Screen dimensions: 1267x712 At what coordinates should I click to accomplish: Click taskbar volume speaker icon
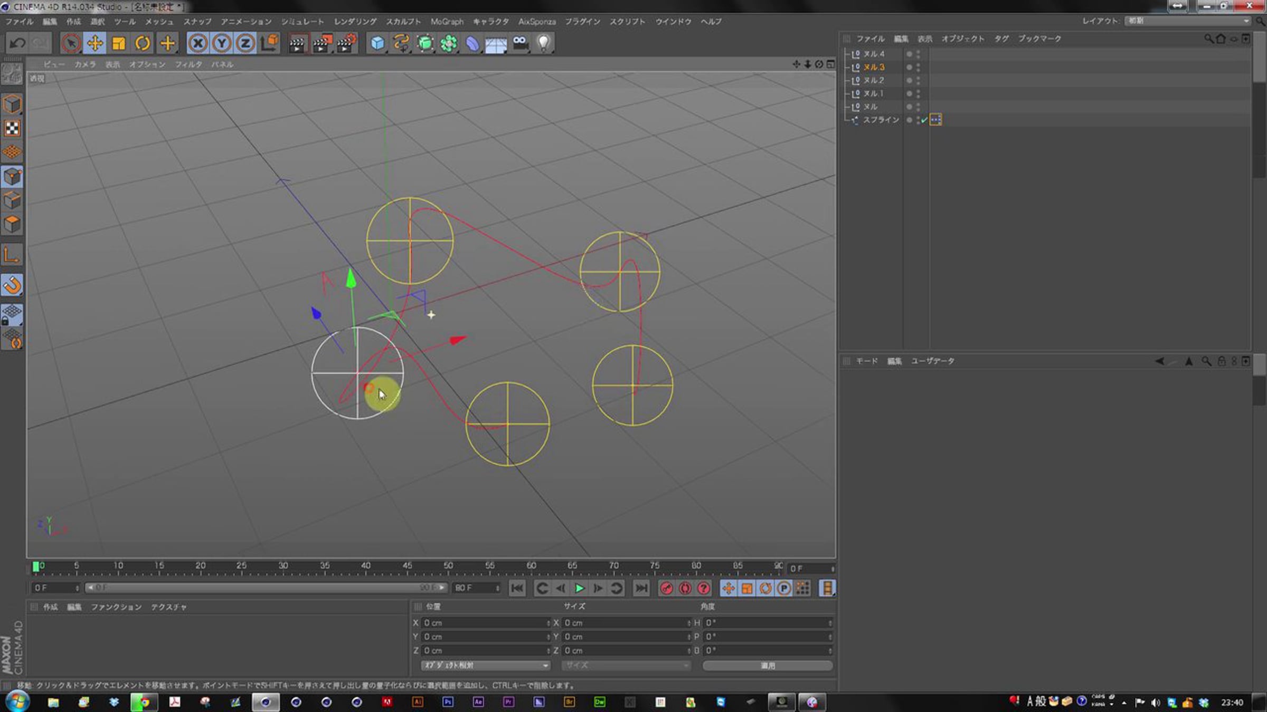click(1156, 703)
